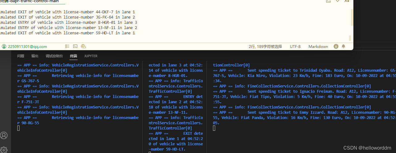Switch to the 输出 panel tab

(35, 56)
